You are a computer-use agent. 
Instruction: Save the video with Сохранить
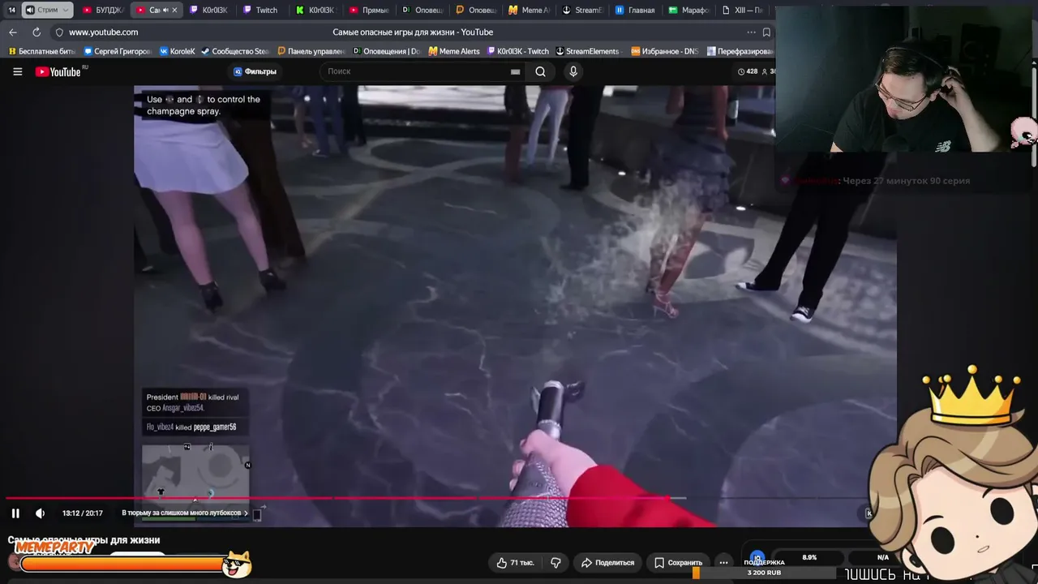click(x=679, y=562)
